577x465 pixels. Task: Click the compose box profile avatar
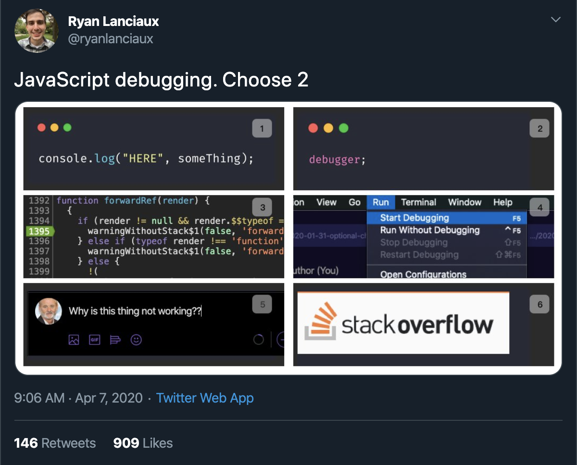click(x=49, y=312)
